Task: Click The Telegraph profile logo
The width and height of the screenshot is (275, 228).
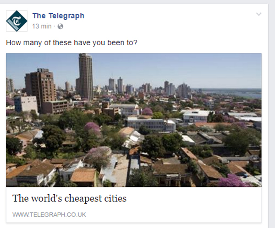Action: (x=16, y=21)
